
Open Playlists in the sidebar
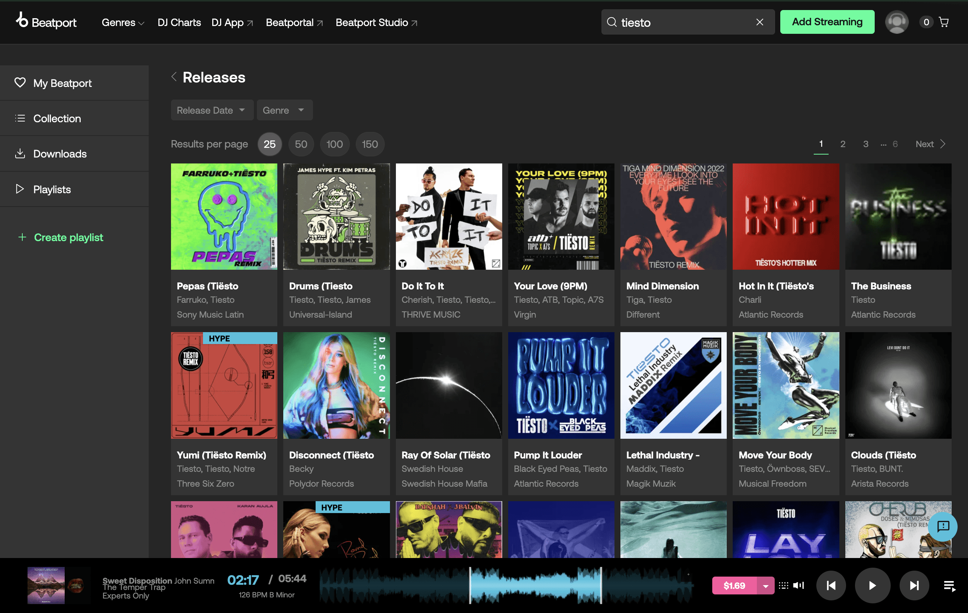(74, 189)
